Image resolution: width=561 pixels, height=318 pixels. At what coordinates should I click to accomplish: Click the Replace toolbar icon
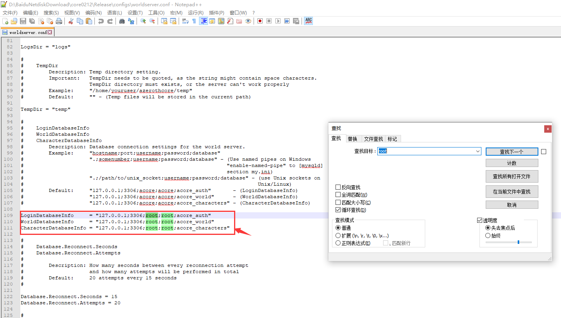point(131,21)
